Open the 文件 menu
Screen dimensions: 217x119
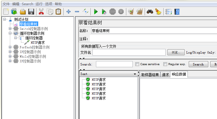[x=6, y=4]
